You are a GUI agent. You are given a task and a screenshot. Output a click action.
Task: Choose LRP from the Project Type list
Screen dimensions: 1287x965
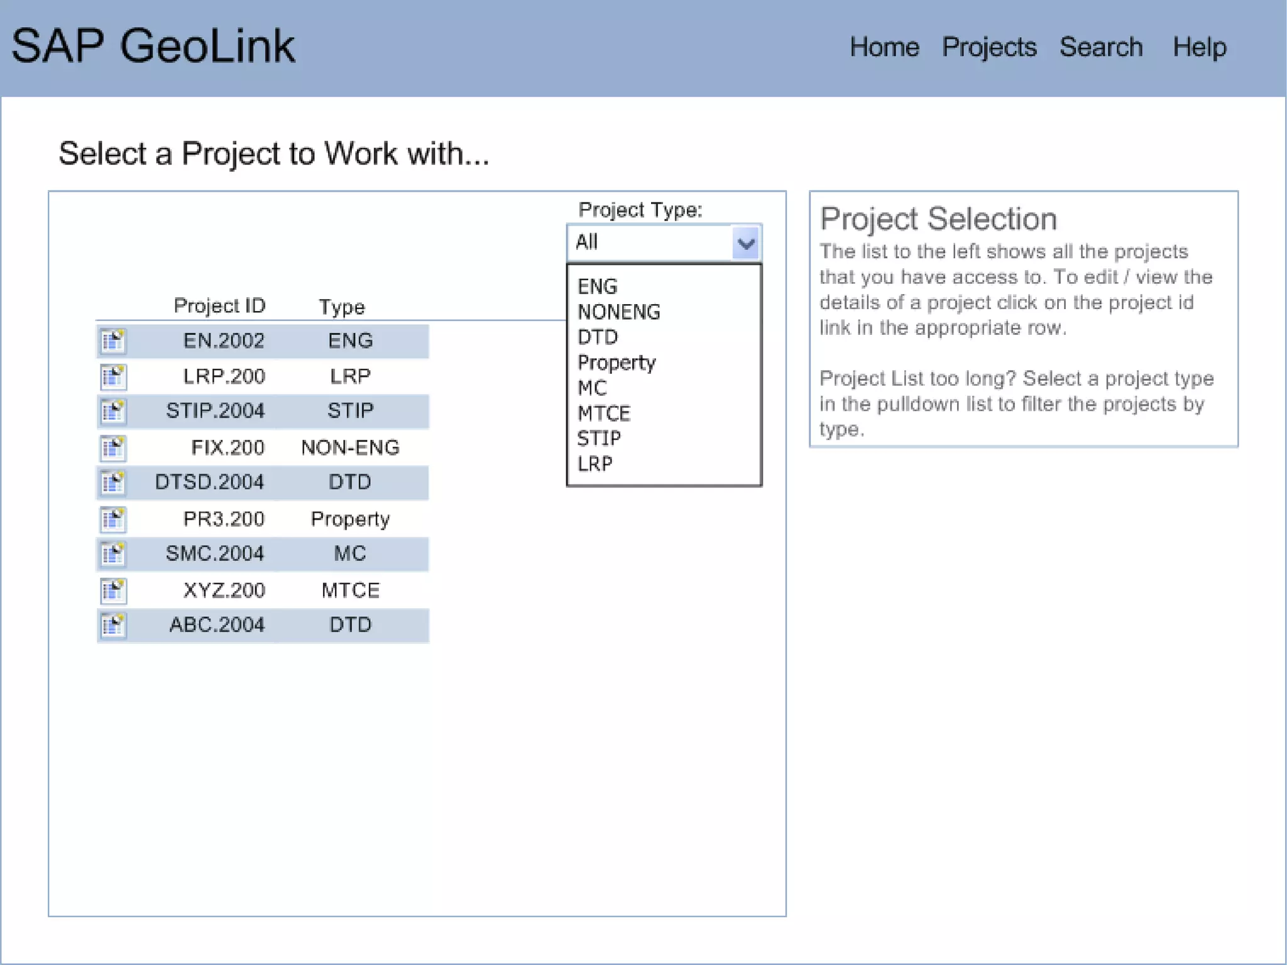[594, 464]
